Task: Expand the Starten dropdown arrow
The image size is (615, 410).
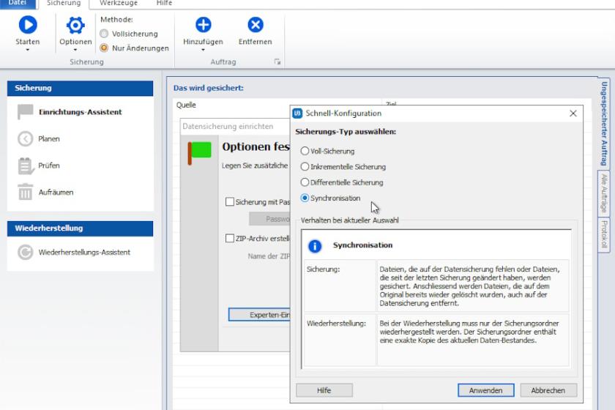Action: pyautogui.click(x=28, y=50)
